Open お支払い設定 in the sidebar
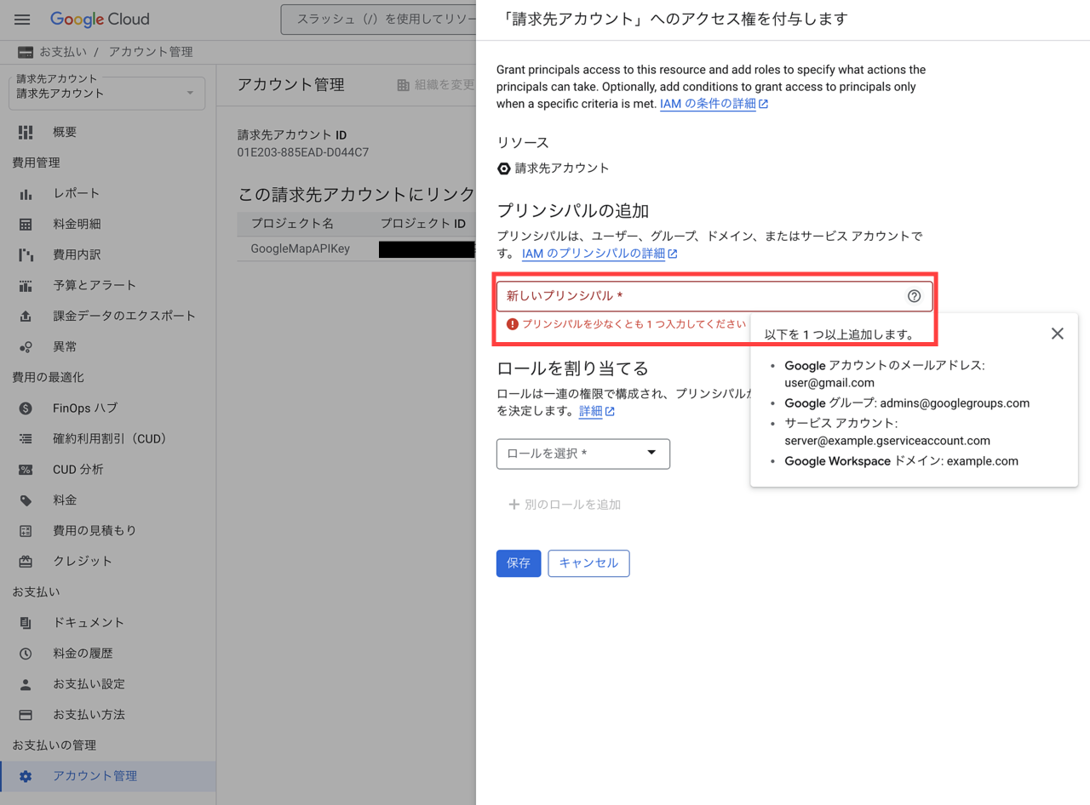 (108, 683)
